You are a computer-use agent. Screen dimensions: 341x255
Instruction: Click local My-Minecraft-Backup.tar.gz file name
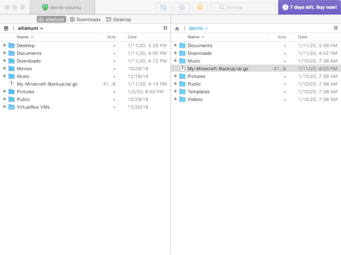(47, 84)
